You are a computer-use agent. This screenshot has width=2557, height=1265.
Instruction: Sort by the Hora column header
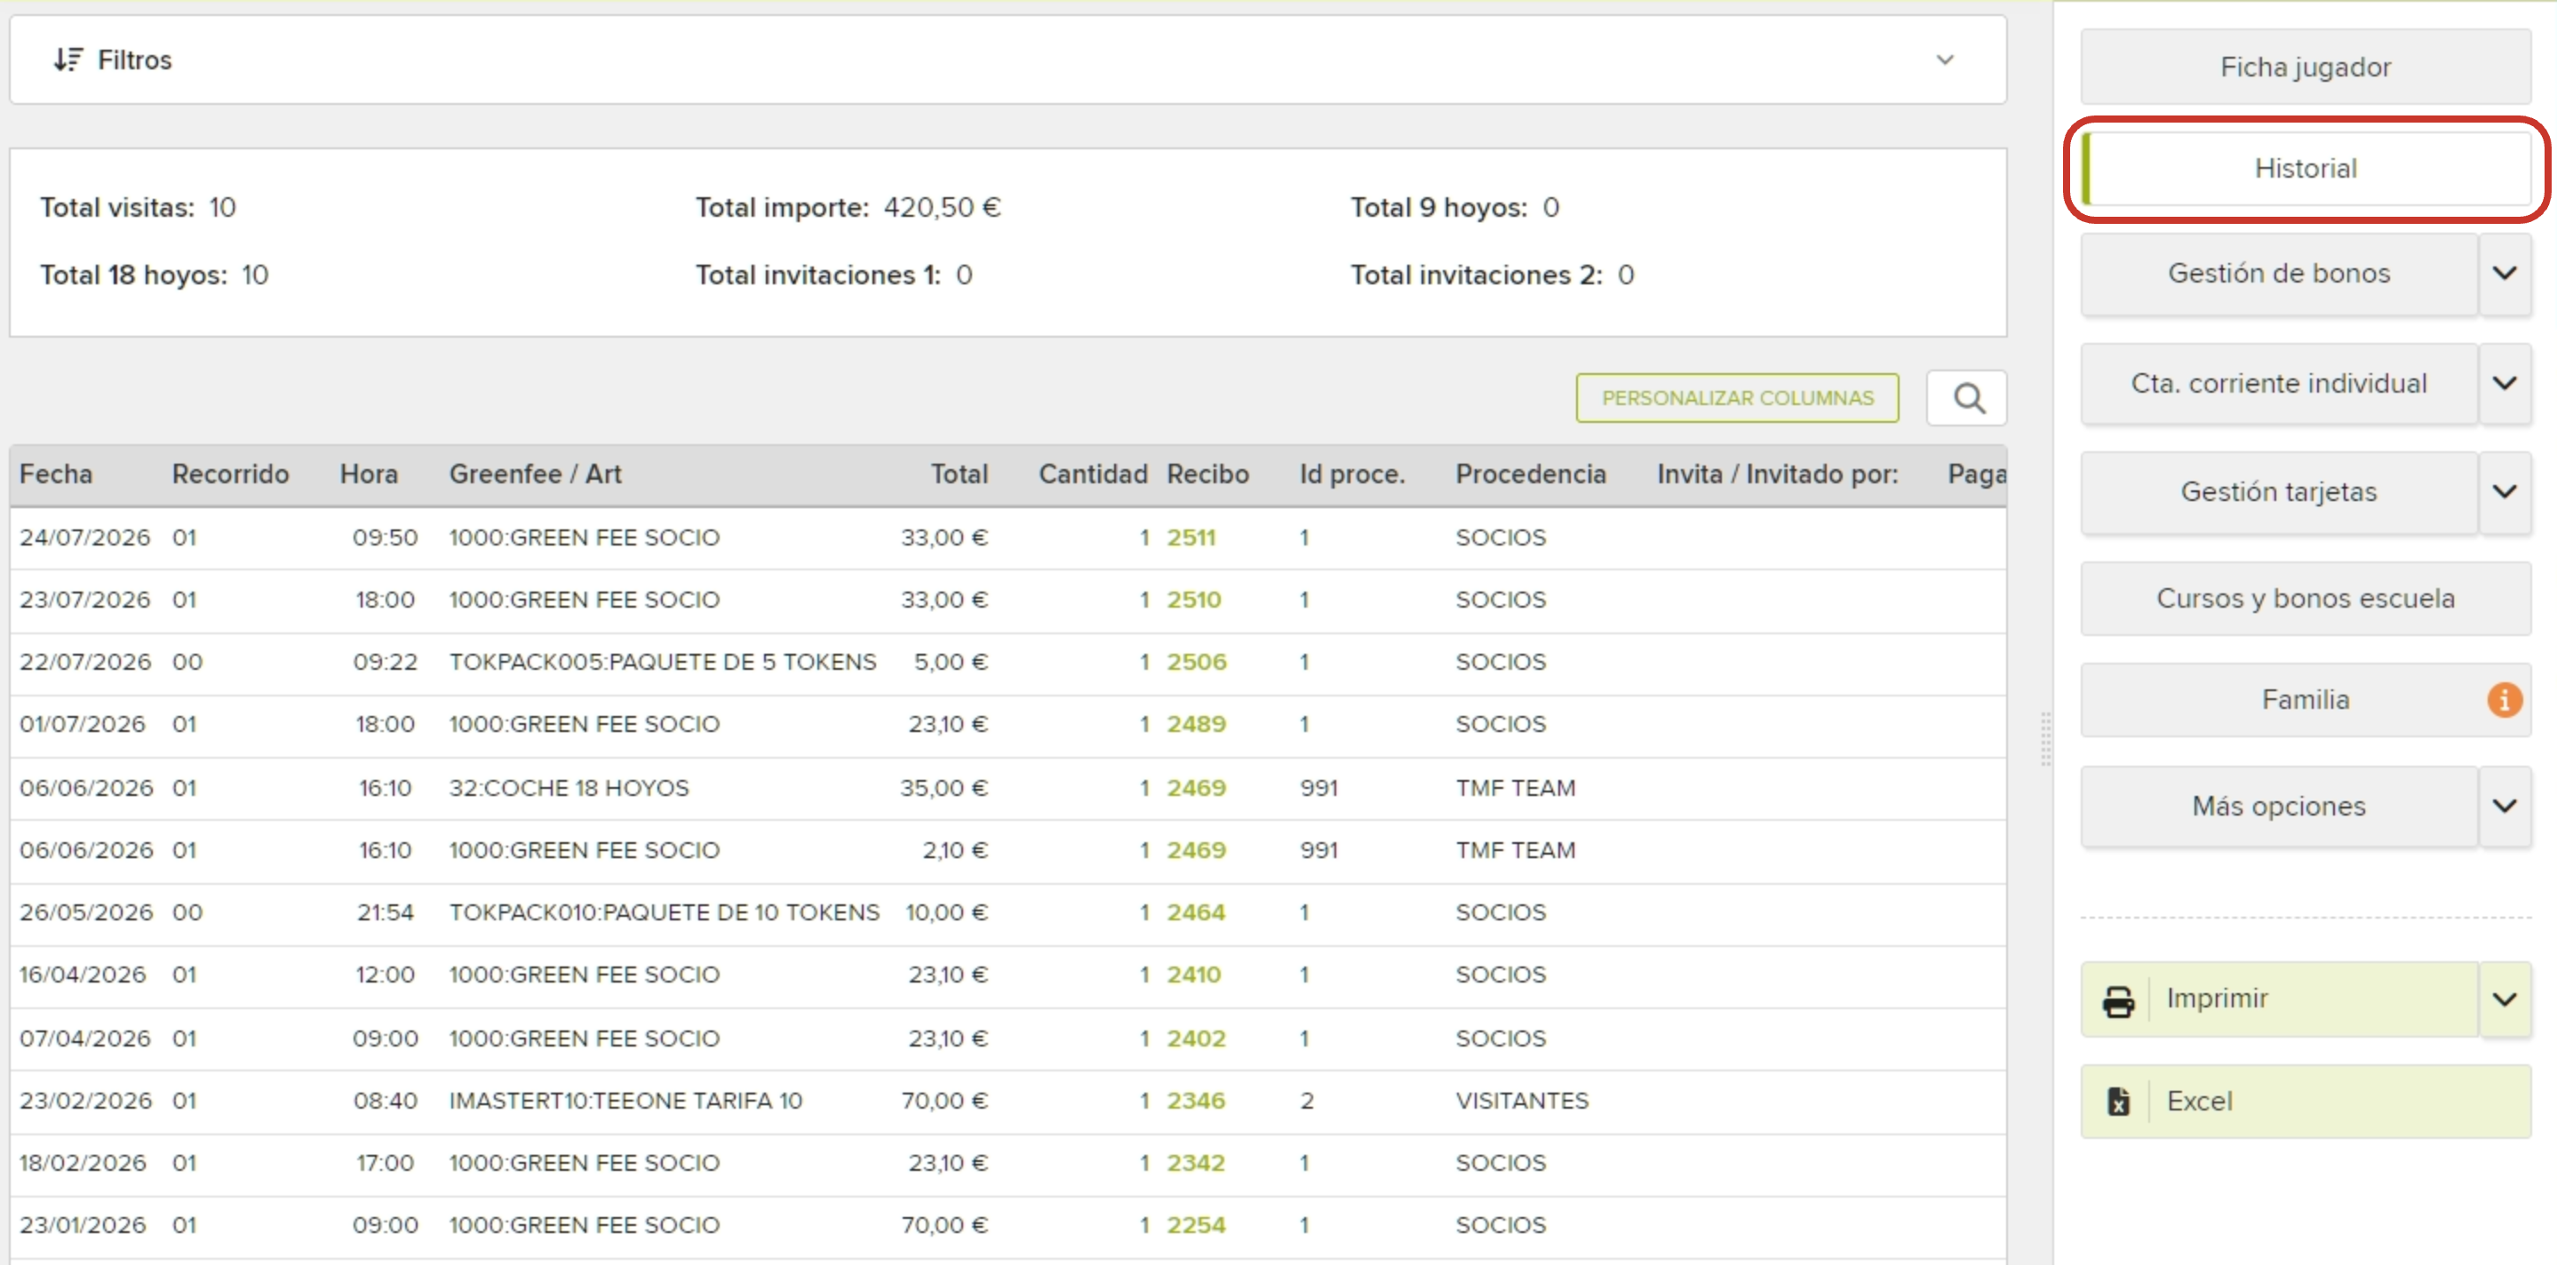coord(368,474)
